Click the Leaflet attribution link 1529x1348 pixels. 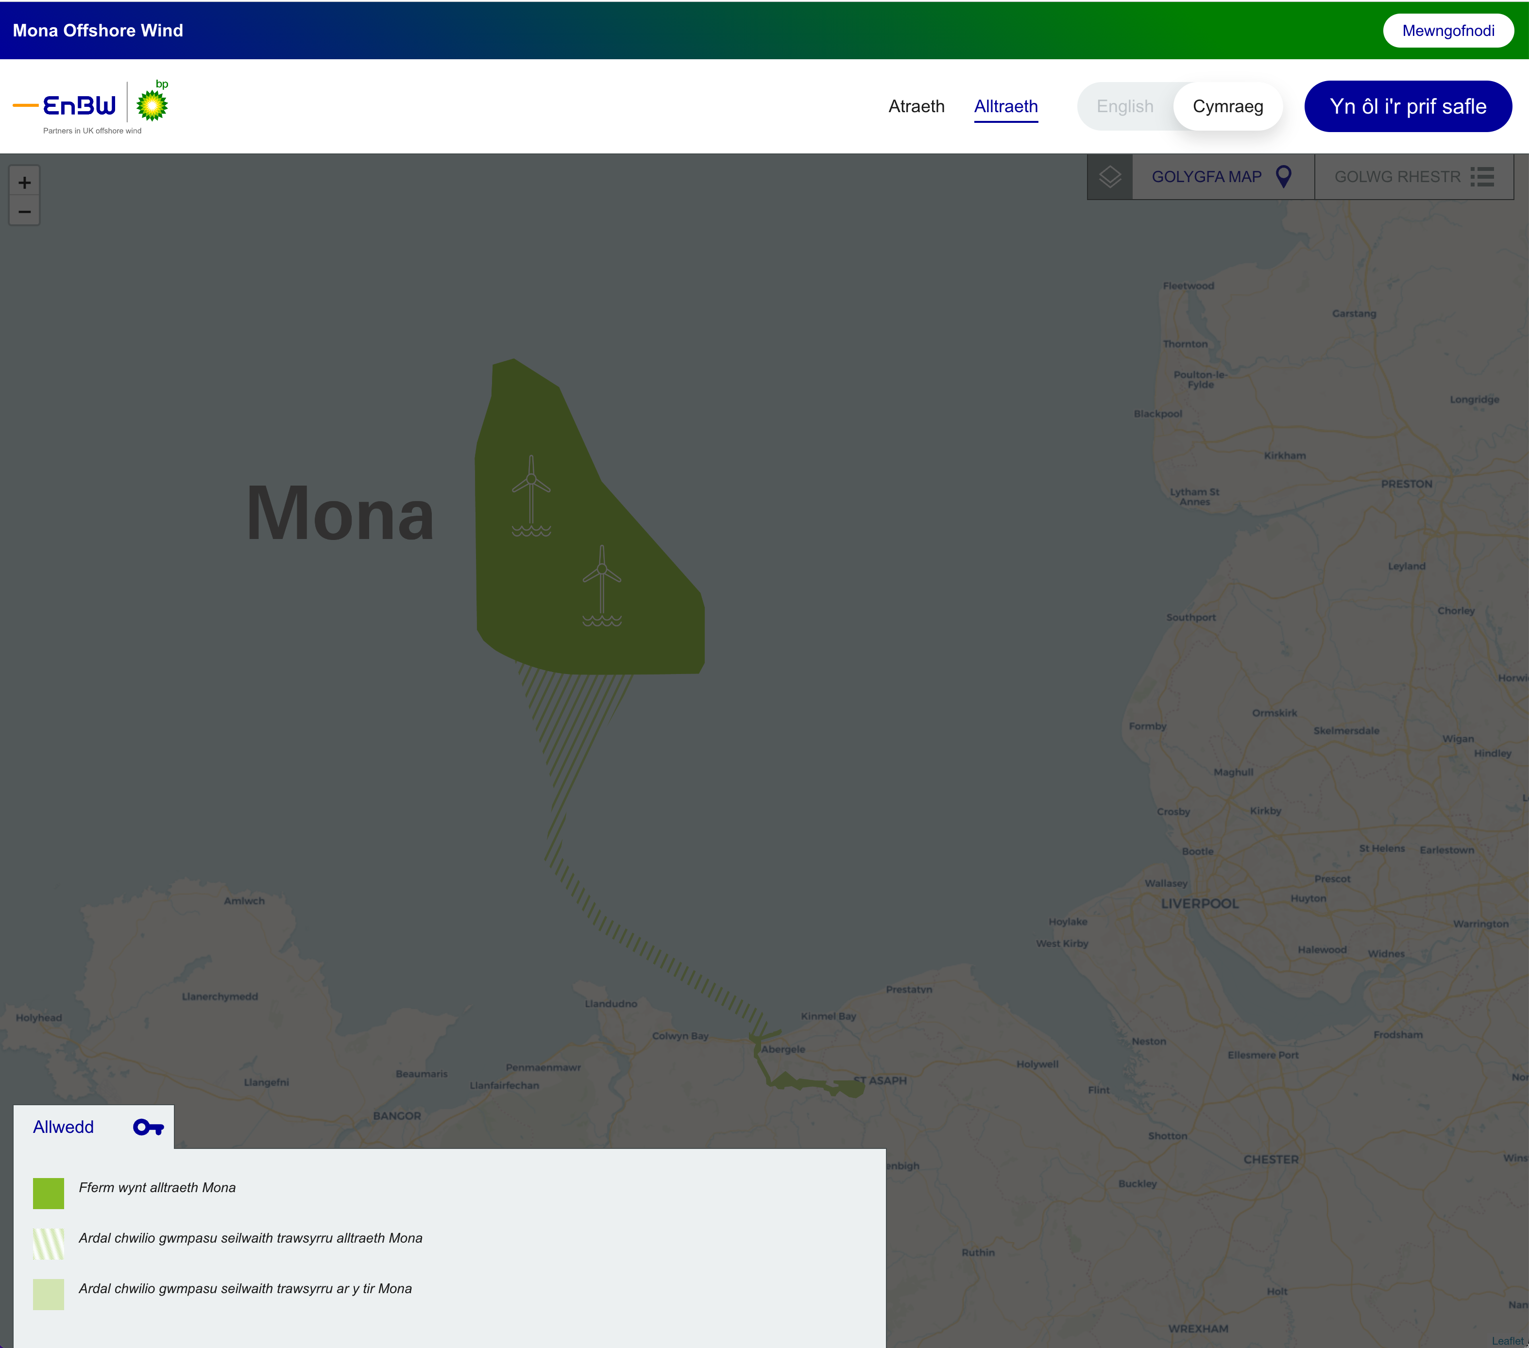pos(1507,1341)
